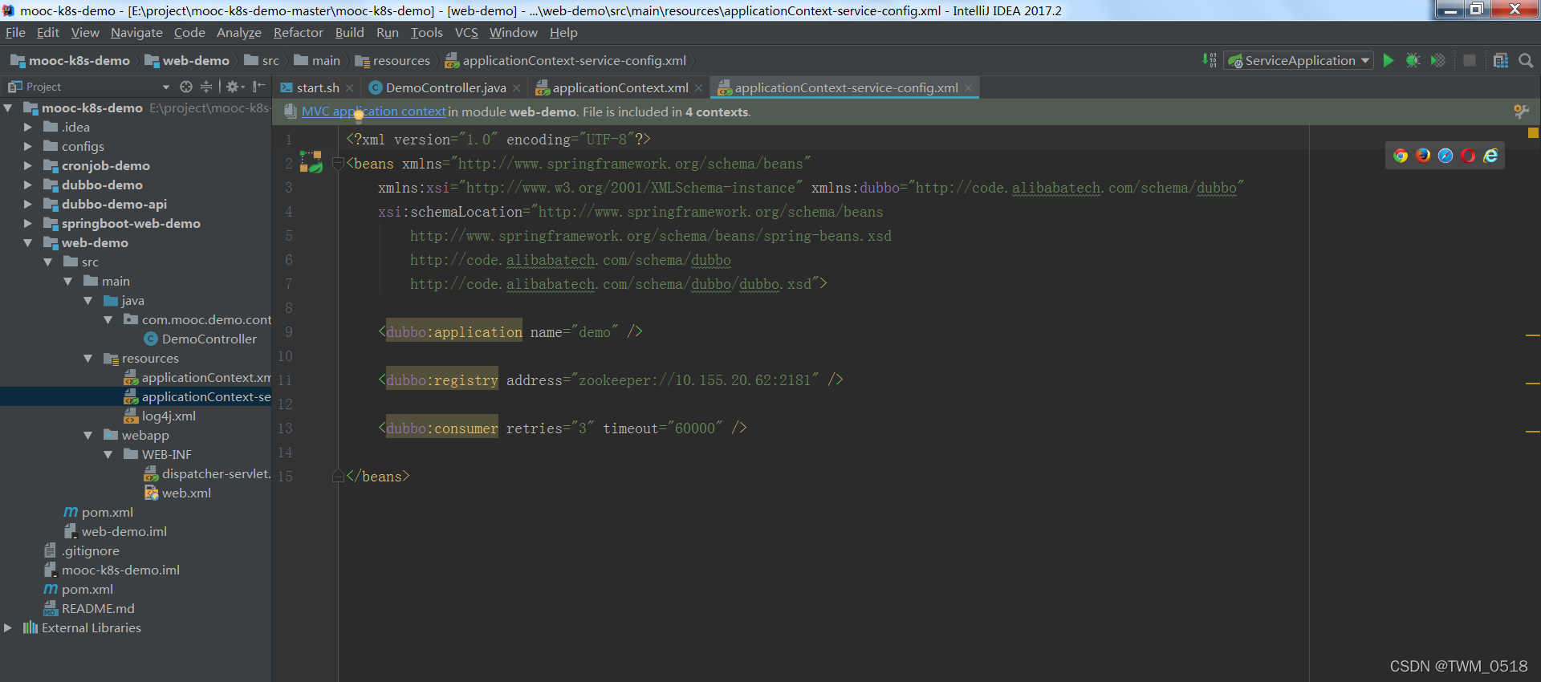Select README.md in project tree
1541x682 pixels.
tap(98, 608)
